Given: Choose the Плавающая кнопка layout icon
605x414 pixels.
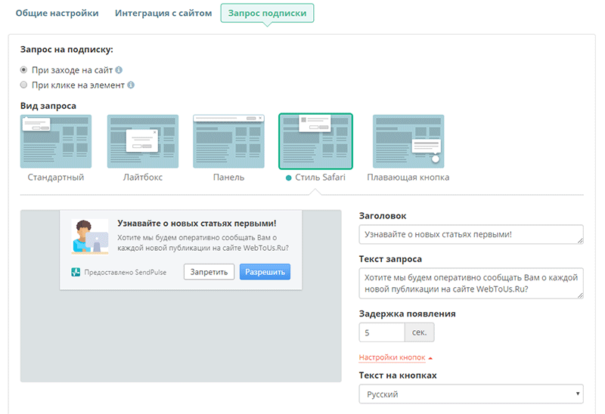Looking at the screenshot, I should click(408, 141).
